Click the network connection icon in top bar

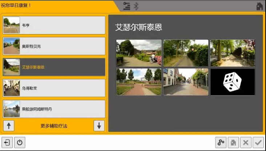pyautogui.click(x=126, y=6)
